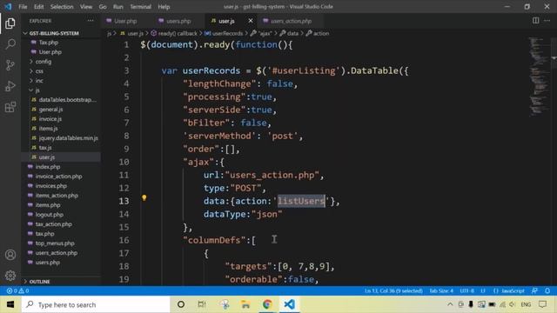Open the Terminal menu
Image resolution: width=557 pixels, height=313 pixels.
point(140,6)
